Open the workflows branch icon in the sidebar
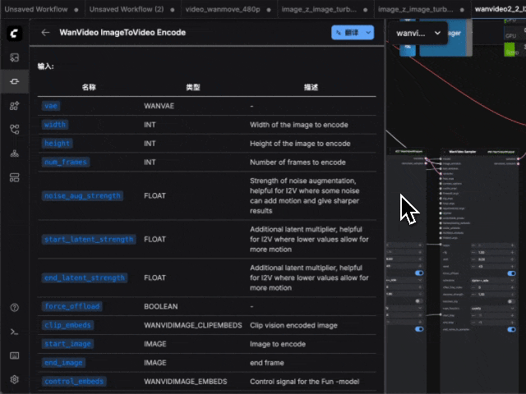Image resolution: width=526 pixels, height=394 pixels. 15,130
